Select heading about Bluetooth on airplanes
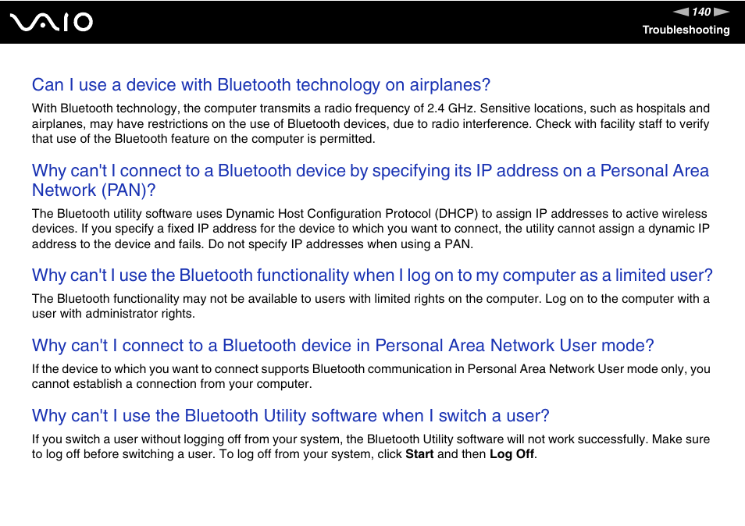The image size is (745, 526). (261, 85)
